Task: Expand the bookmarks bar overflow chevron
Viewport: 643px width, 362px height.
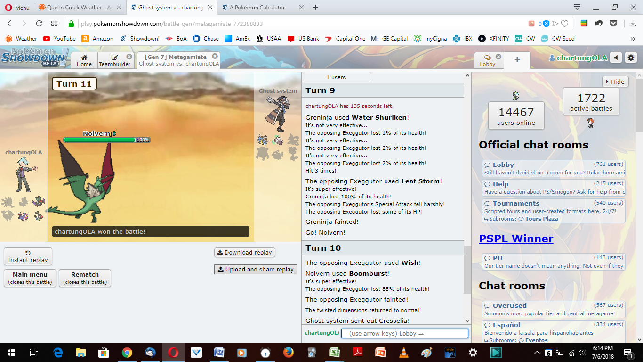Action: coord(633,39)
